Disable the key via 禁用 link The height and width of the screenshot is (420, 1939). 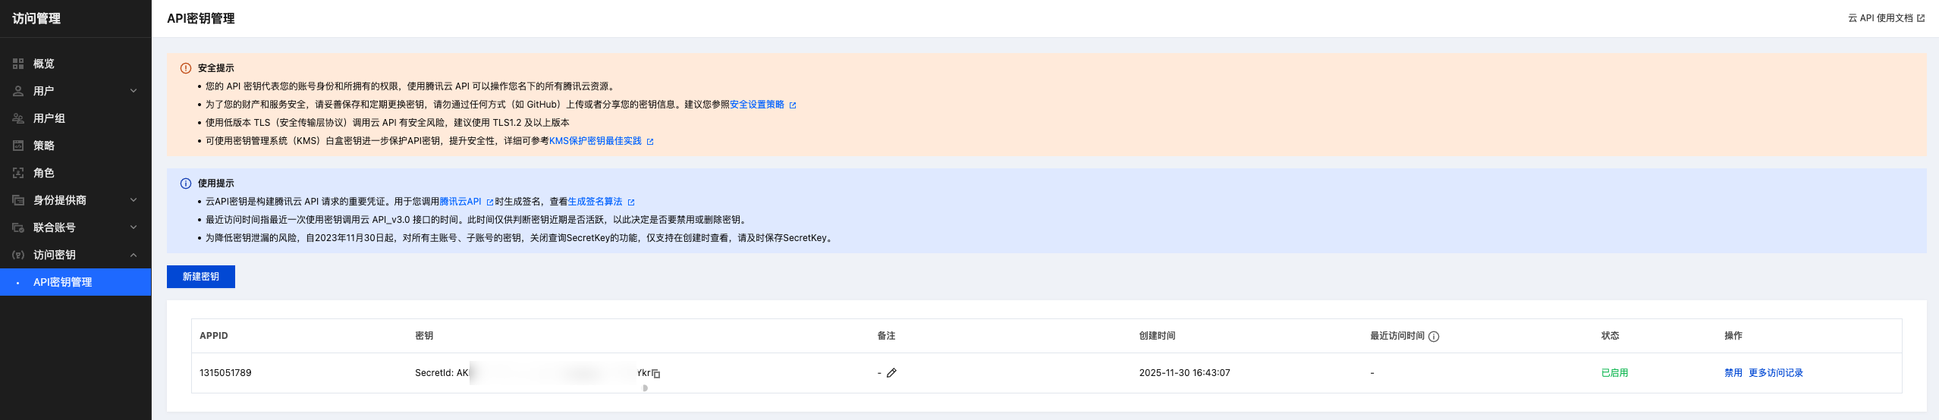click(1733, 373)
